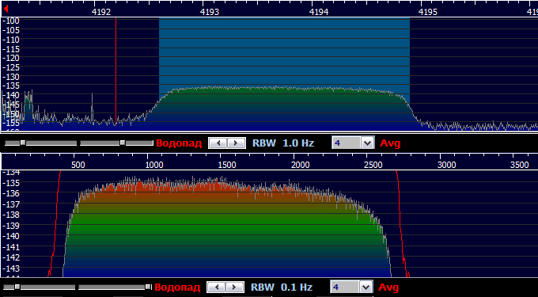Click the red triangle at the frequency scale's left end
538x297 pixels.
(x=6, y=8)
